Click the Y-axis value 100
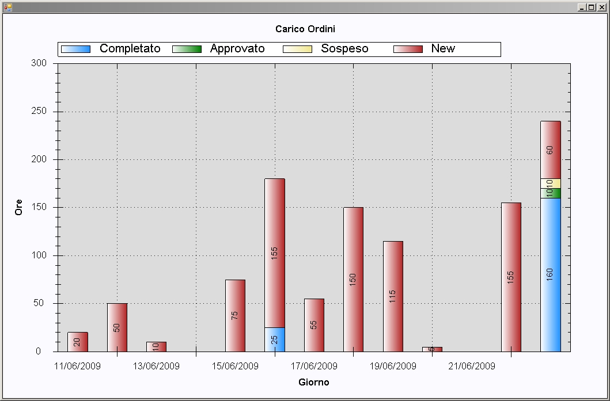Screen dimensions: 610x401 click(x=39, y=255)
